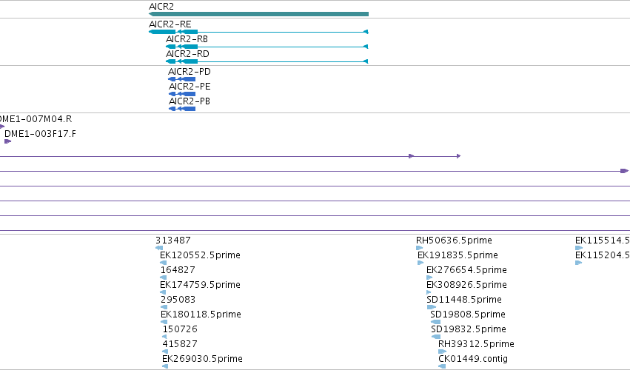Click arrow glyph under SD19808.5prime
The width and height of the screenshot is (630, 370).
pyautogui.click(x=435, y=322)
